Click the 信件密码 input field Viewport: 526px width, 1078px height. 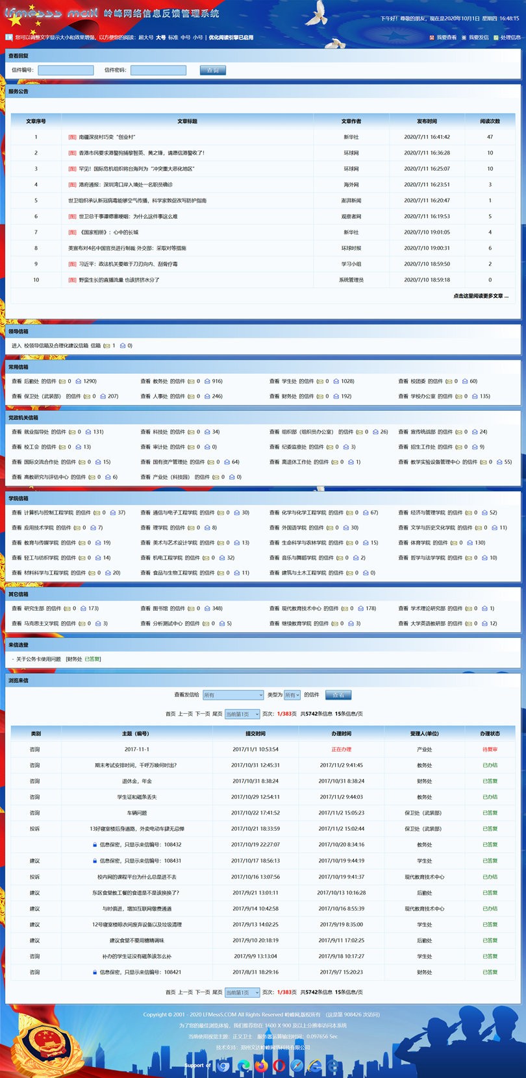[x=158, y=70]
